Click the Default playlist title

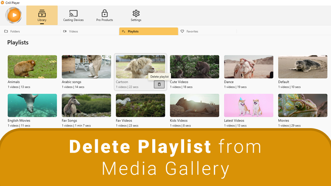click(x=284, y=82)
